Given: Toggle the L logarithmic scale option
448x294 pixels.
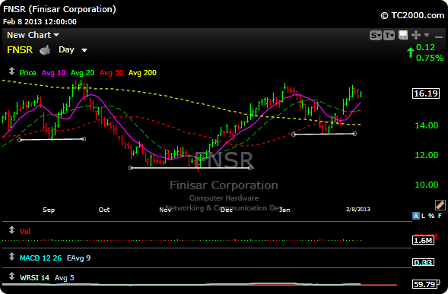Looking at the screenshot, I should point(423,216).
